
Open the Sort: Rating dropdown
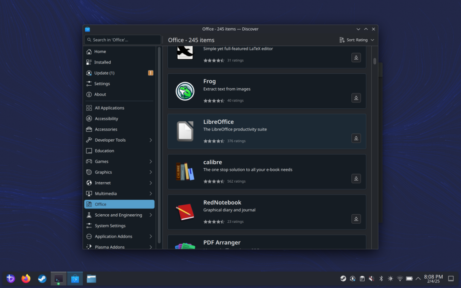pyautogui.click(x=356, y=40)
